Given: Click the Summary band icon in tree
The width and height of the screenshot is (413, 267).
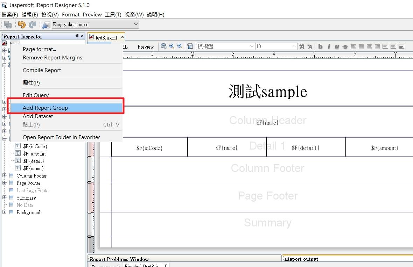Looking at the screenshot, I should point(11,197).
